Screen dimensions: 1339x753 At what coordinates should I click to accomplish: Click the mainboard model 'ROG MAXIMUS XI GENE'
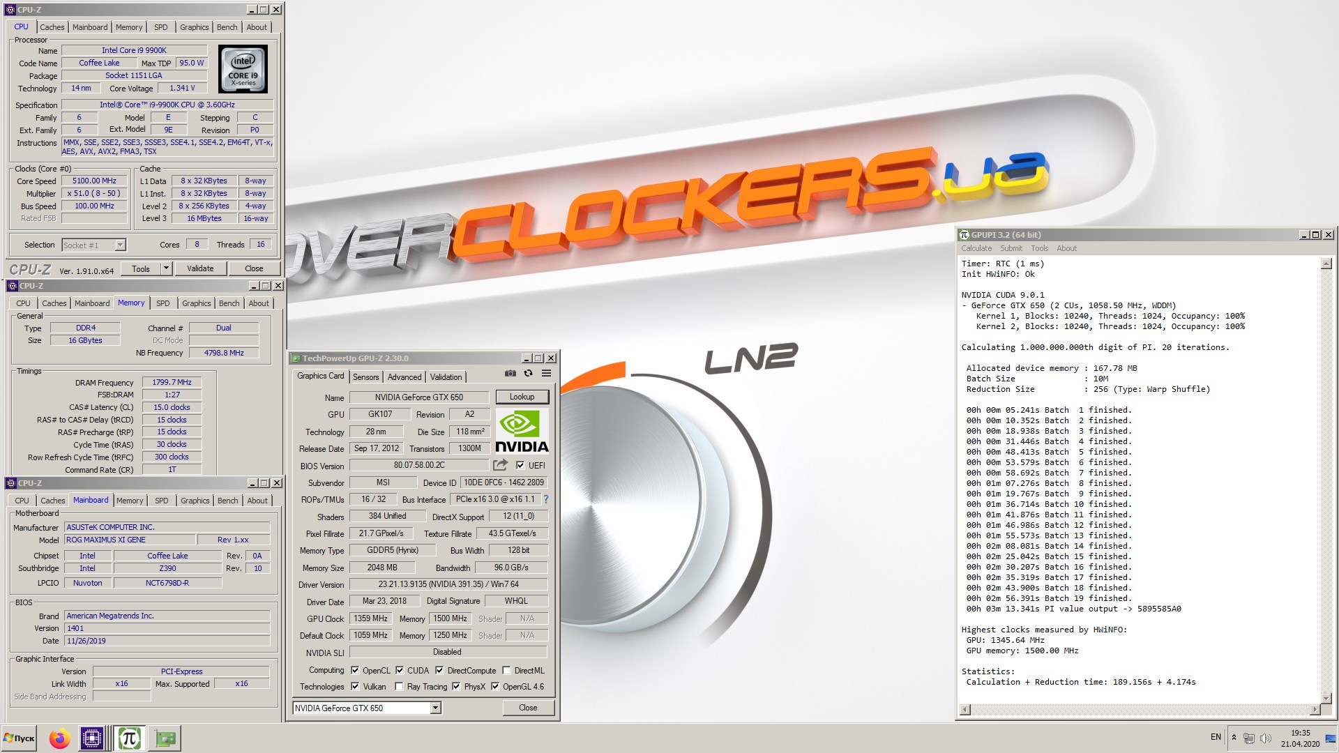(130, 540)
